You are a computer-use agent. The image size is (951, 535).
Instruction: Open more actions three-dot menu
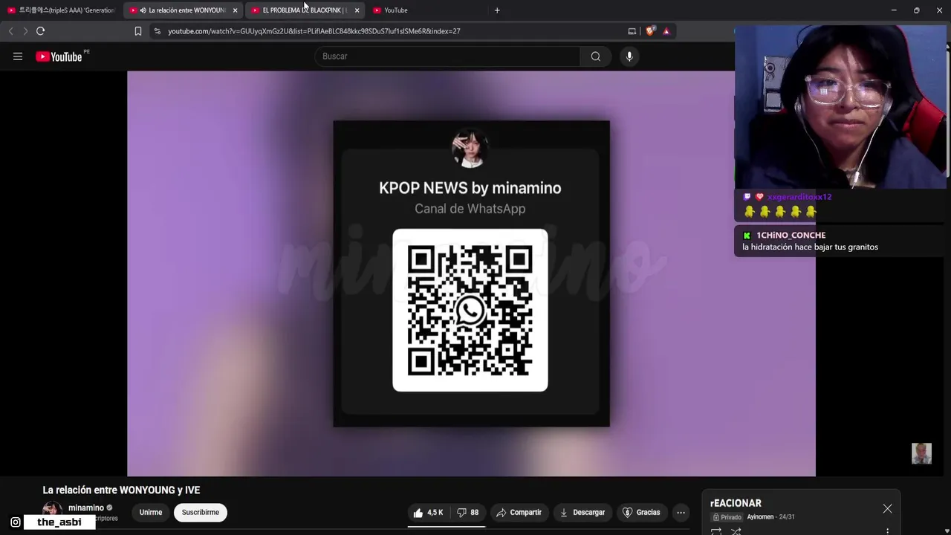(681, 513)
